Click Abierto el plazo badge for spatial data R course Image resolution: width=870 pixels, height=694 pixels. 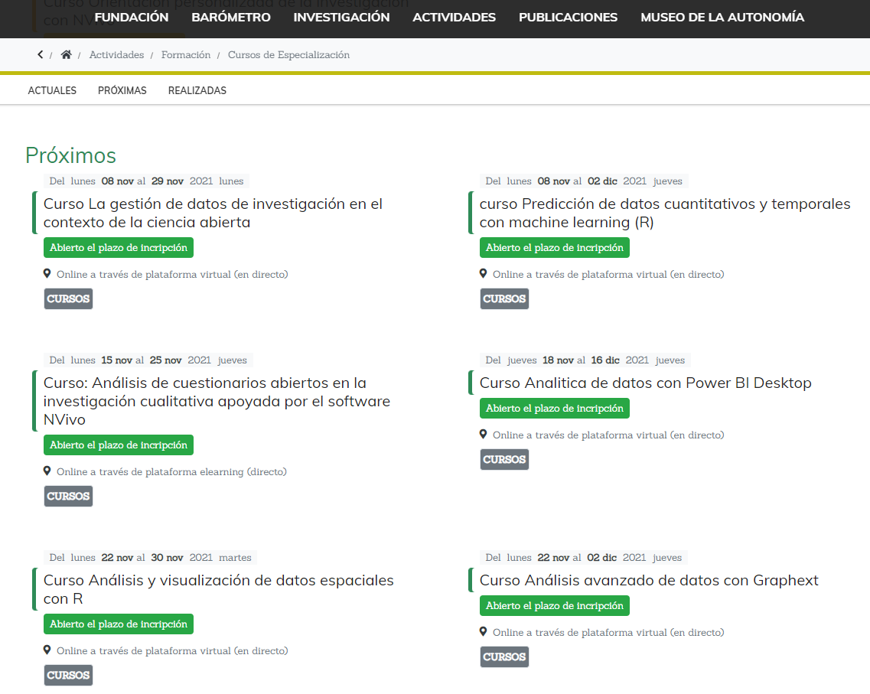click(119, 624)
